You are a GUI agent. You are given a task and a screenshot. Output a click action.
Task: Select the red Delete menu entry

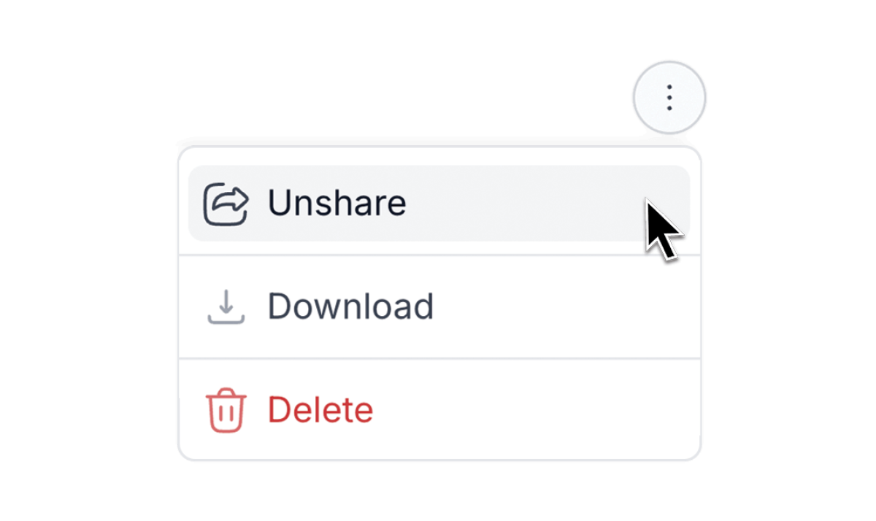click(439, 409)
